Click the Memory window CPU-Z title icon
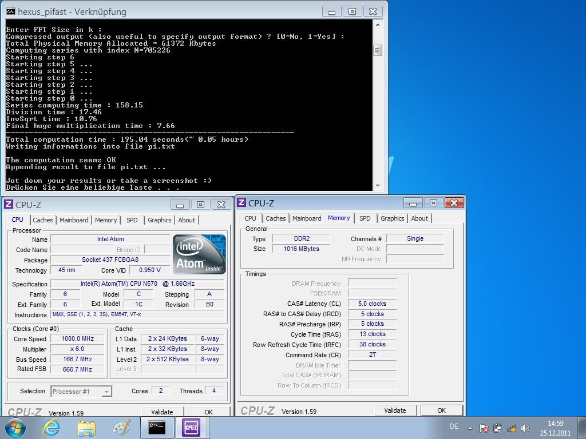The height and width of the screenshot is (439, 586). (241, 203)
